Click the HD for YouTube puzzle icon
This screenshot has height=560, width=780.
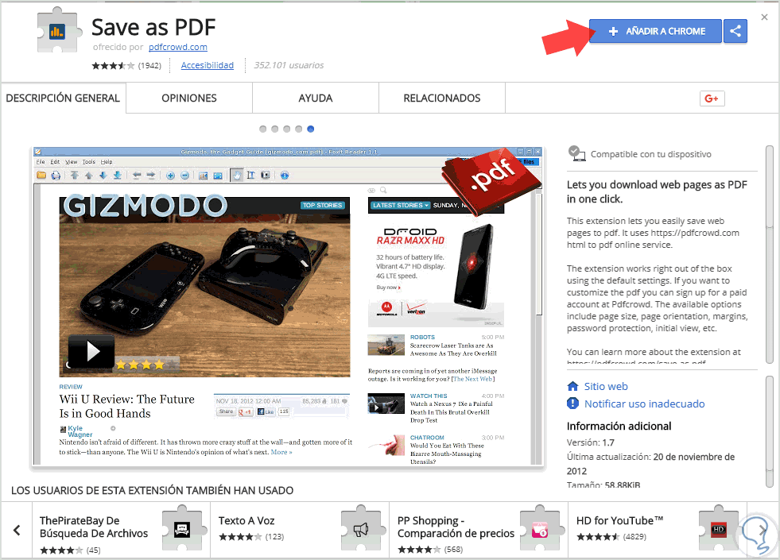pyautogui.click(x=720, y=529)
